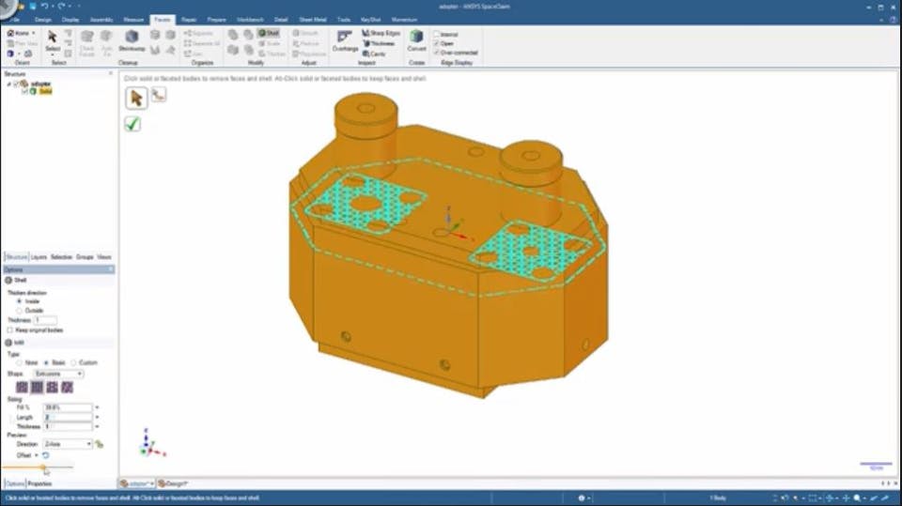Click the Save icon in quick access toolbar

pos(32,7)
